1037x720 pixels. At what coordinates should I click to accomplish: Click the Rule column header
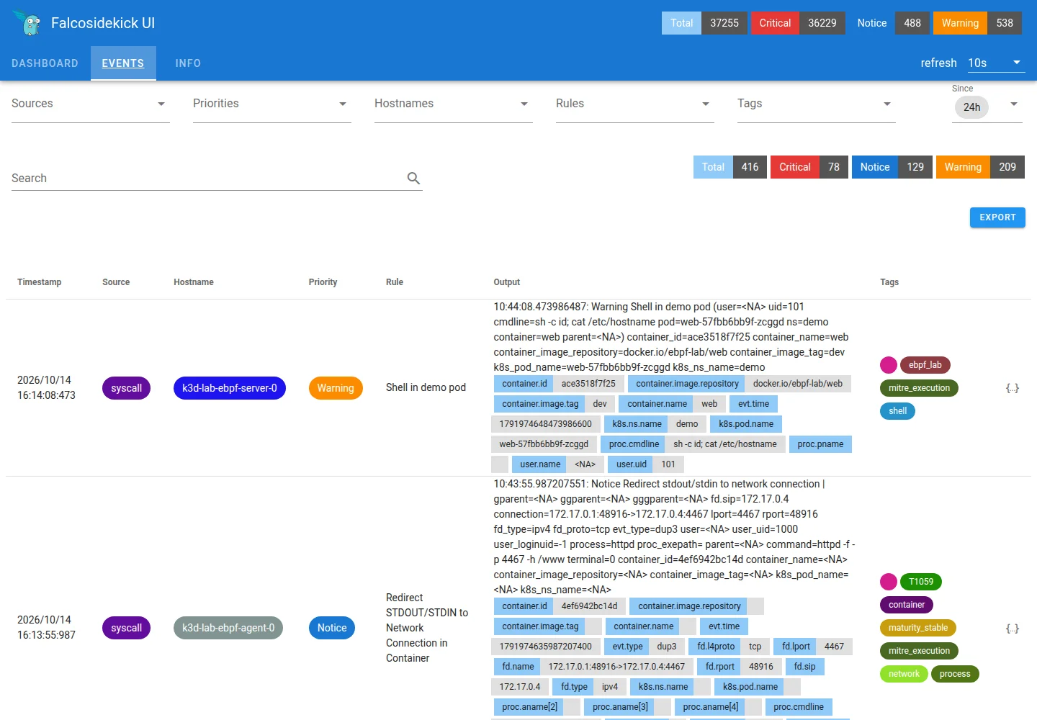(x=395, y=282)
